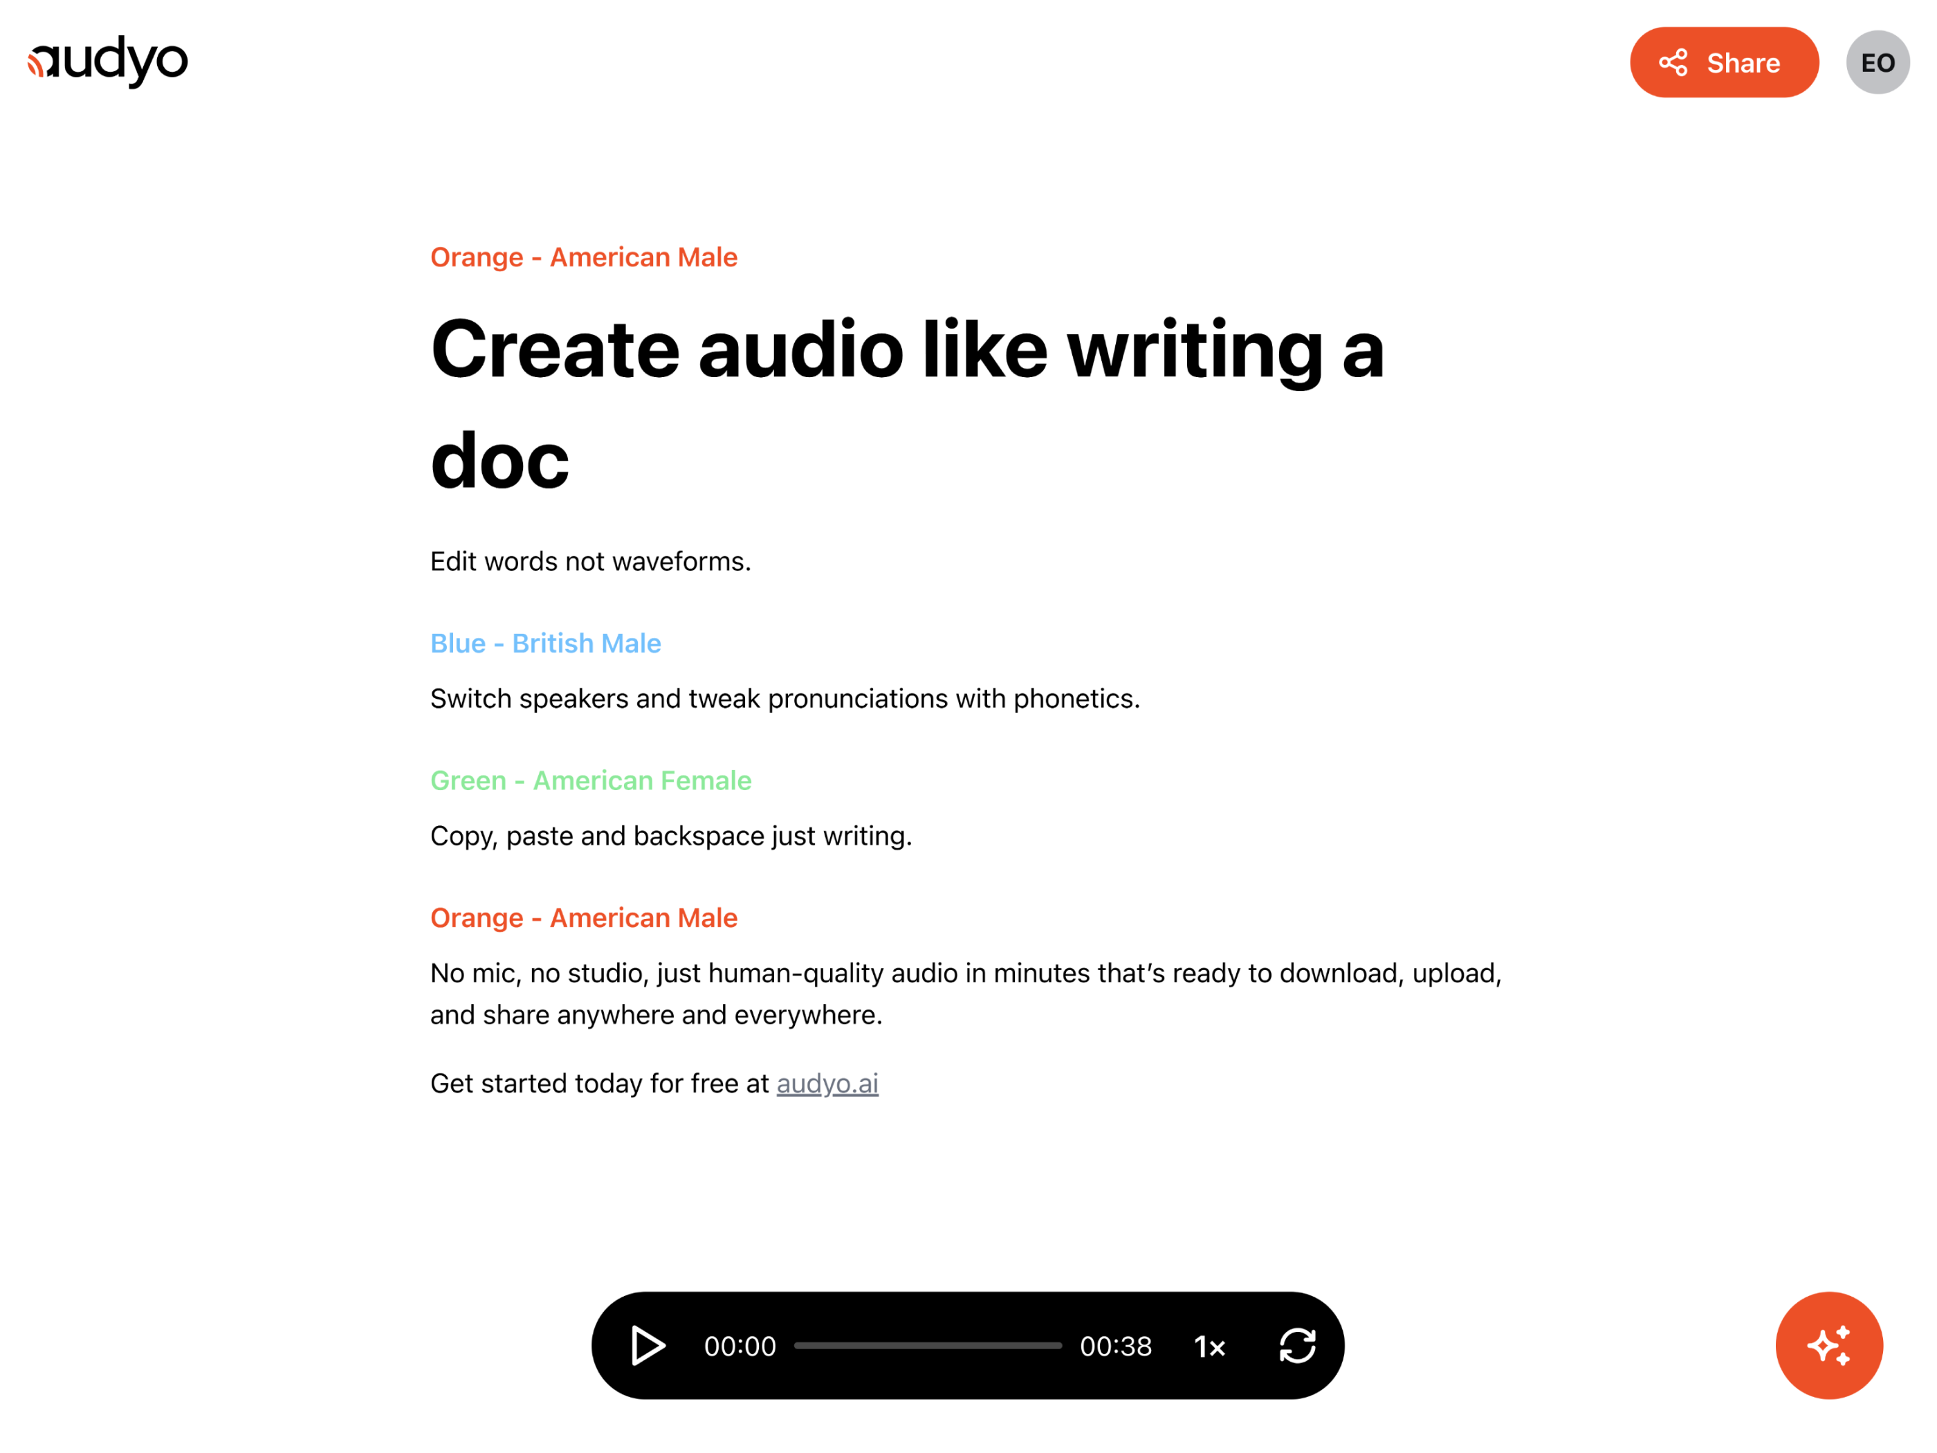Open the Green - American Female voice selector
Viewport: 1937px width, 1453px height.
click(590, 780)
